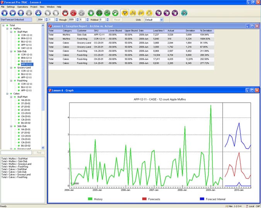The height and width of the screenshot is (208, 261).
Task: Open the File menu
Action: (x=3, y=7)
